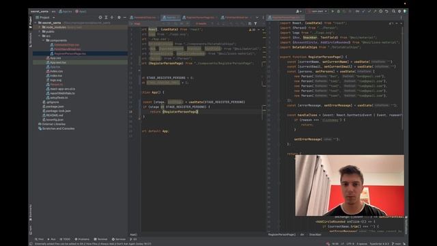Viewport: 437px width, 246px height.
Task: Click the Run with Coverage icon
Action: 344,12
